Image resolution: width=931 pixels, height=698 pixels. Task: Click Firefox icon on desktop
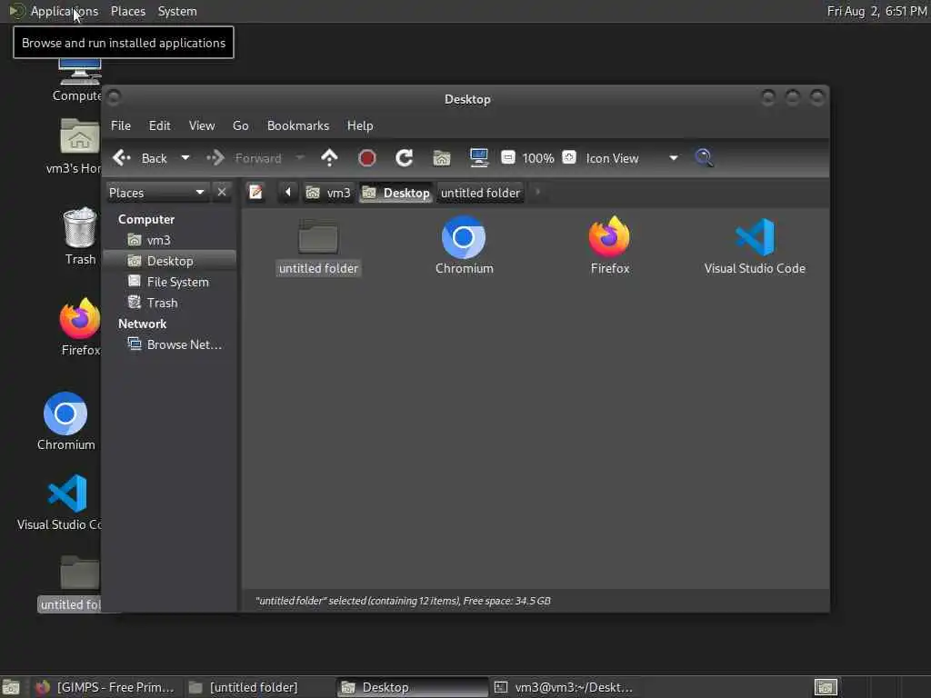coord(80,319)
